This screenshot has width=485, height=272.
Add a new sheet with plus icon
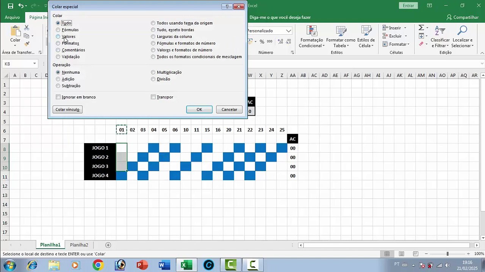point(108,245)
